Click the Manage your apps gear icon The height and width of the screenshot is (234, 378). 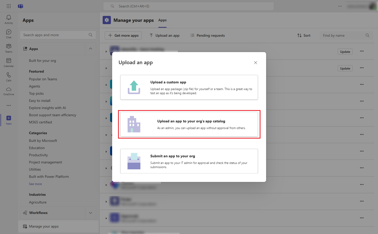(107, 20)
